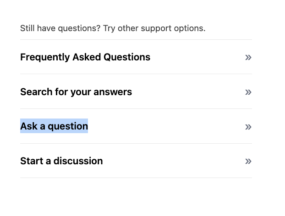This screenshot has height=216, width=285.
Task: Click the double chevron beside Frequently Asked Questions
Action: (x=248, y=58)
